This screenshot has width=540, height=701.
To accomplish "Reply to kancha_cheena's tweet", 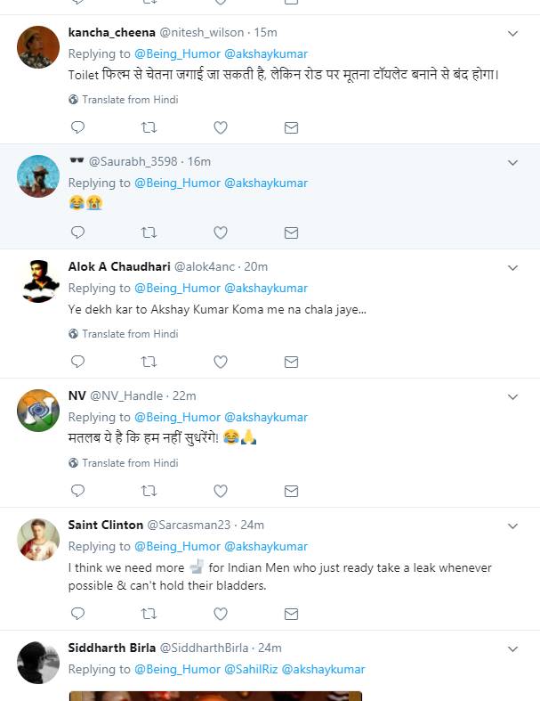I will pyautogui.click(x=77, y=128).
